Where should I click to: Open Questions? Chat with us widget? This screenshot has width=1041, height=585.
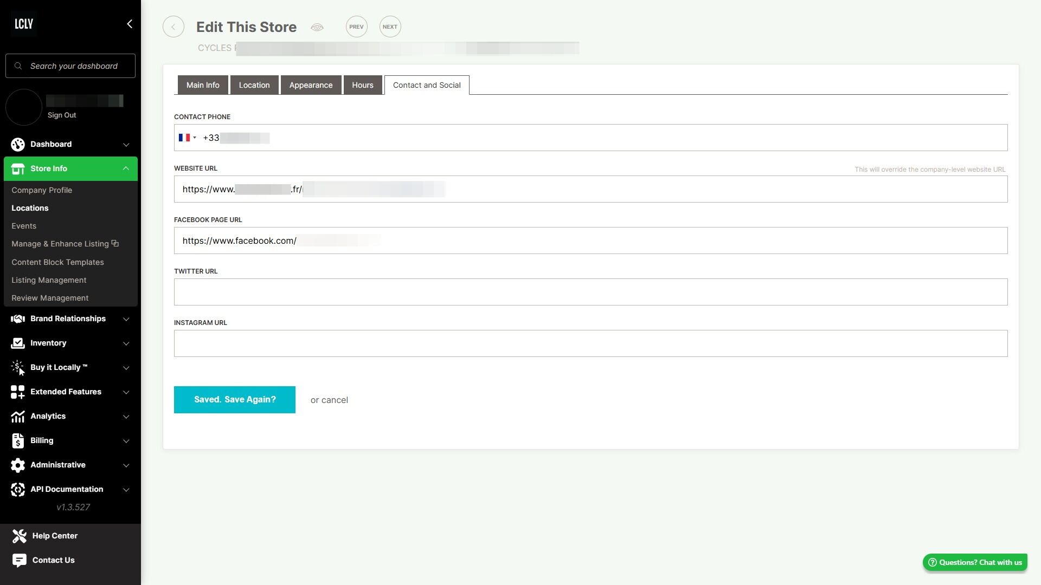(974, 562)
